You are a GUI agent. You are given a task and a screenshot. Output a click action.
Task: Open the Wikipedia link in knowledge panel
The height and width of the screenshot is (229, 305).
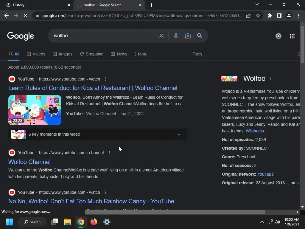tap(255, 131)
